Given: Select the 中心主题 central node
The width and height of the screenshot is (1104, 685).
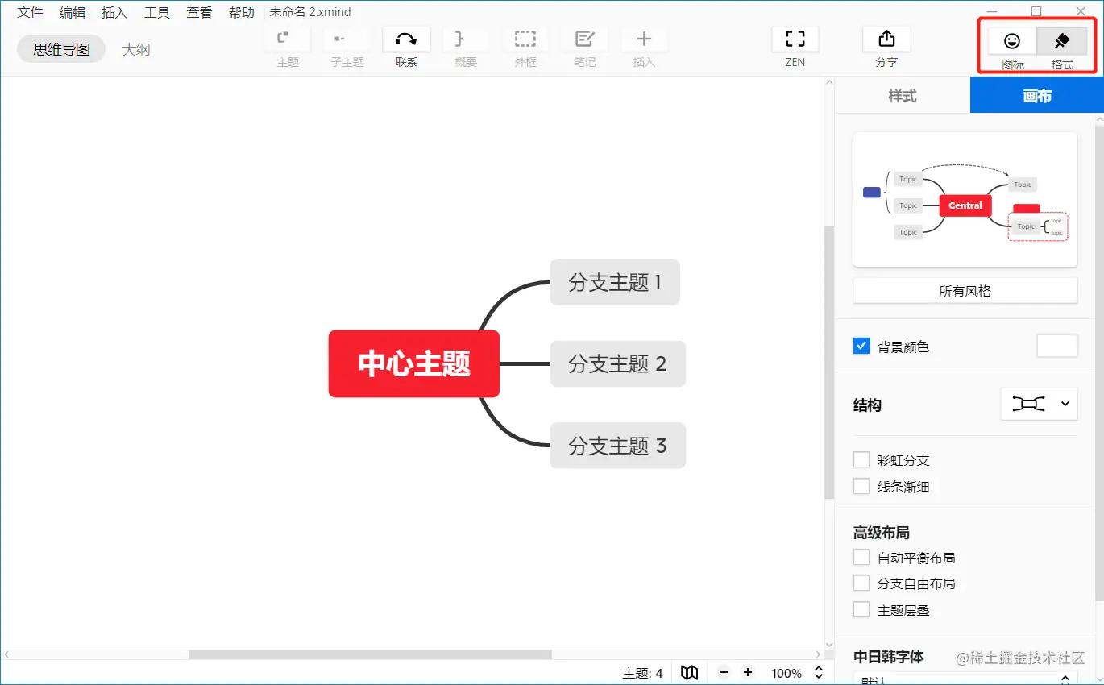Looking at the screenshot, I should pos(414,363).
